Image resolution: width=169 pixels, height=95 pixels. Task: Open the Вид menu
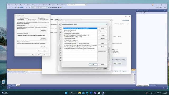click(21, 5)
